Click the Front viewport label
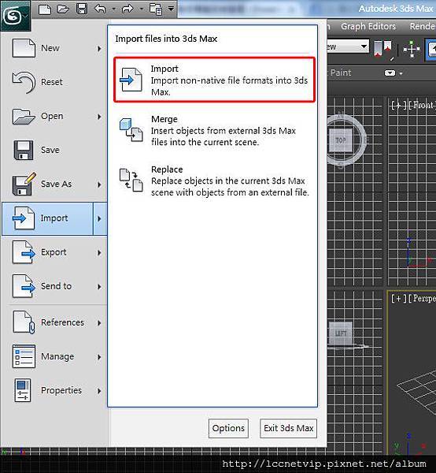 423,105
